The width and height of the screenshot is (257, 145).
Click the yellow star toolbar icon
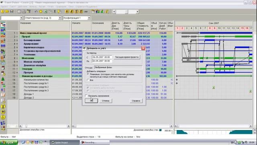(41, 12)
